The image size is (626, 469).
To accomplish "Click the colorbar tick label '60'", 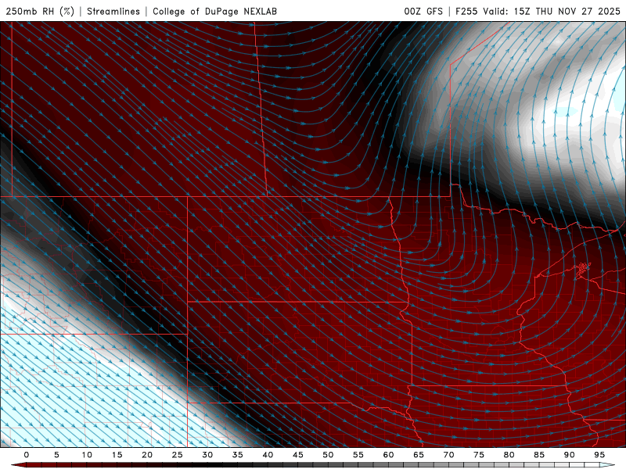I will [388, 455].
